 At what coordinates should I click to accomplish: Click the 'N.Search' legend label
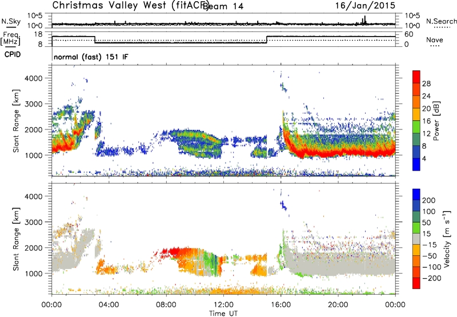pos(442,21)
